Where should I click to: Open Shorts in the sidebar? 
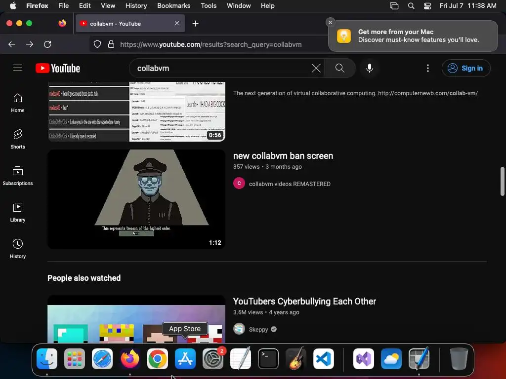coord(18,140)
